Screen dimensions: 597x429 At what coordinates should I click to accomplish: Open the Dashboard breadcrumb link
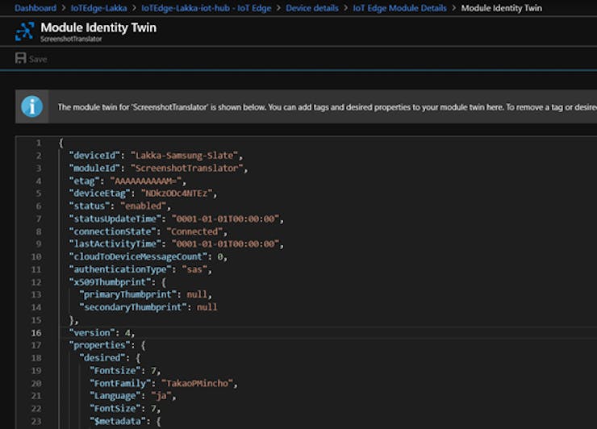pos(35,8)
